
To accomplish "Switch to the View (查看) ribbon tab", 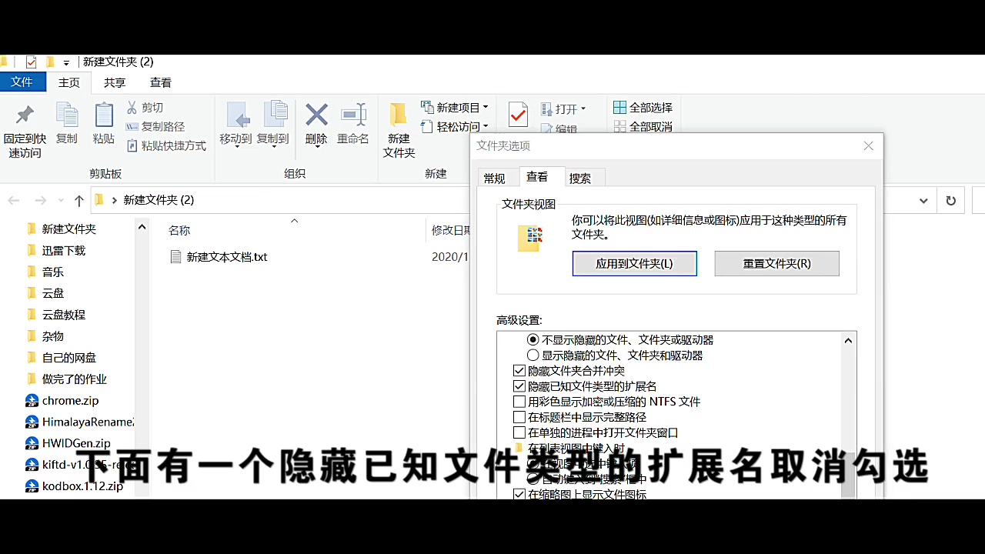I will (x=161, y=82).
